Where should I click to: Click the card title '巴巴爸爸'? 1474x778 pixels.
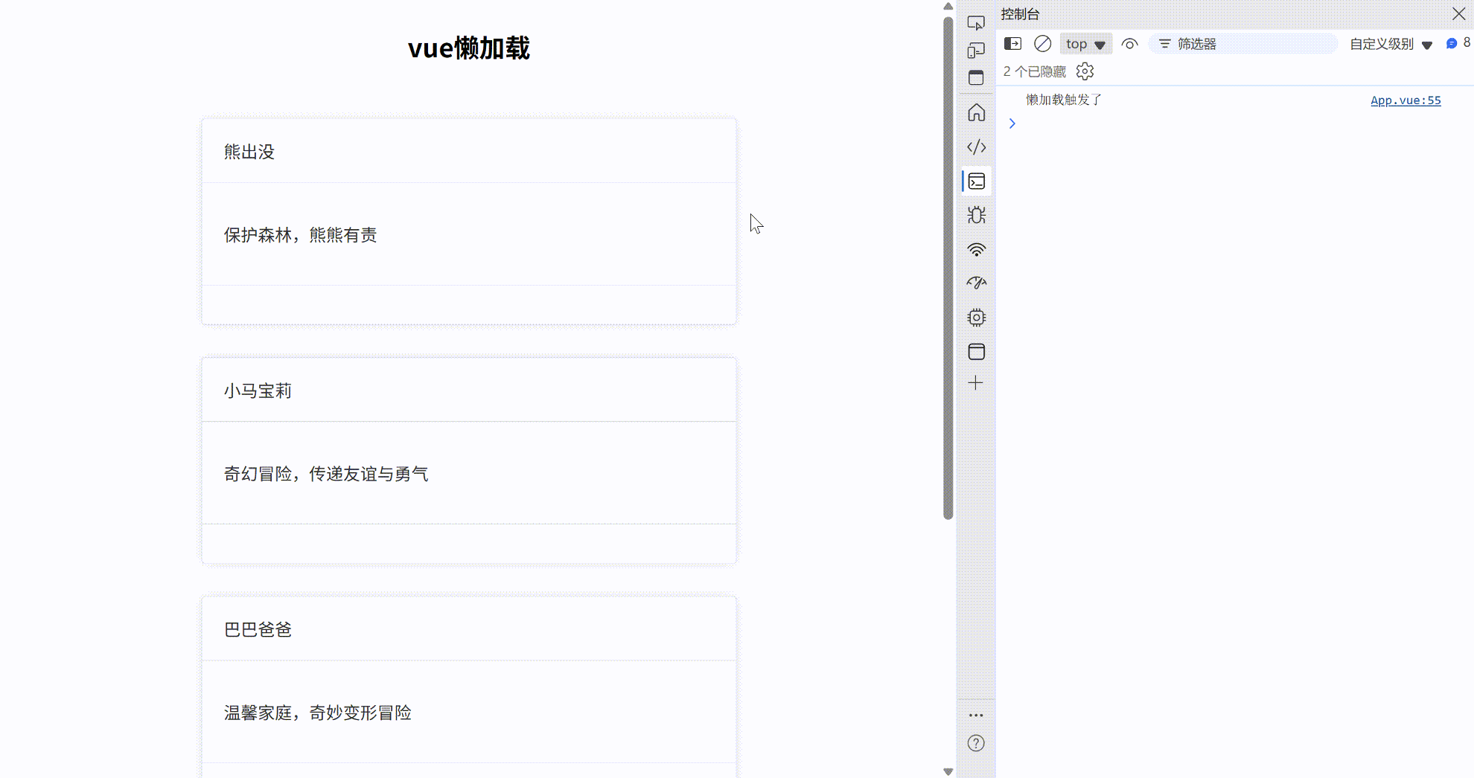coord(258,629)
